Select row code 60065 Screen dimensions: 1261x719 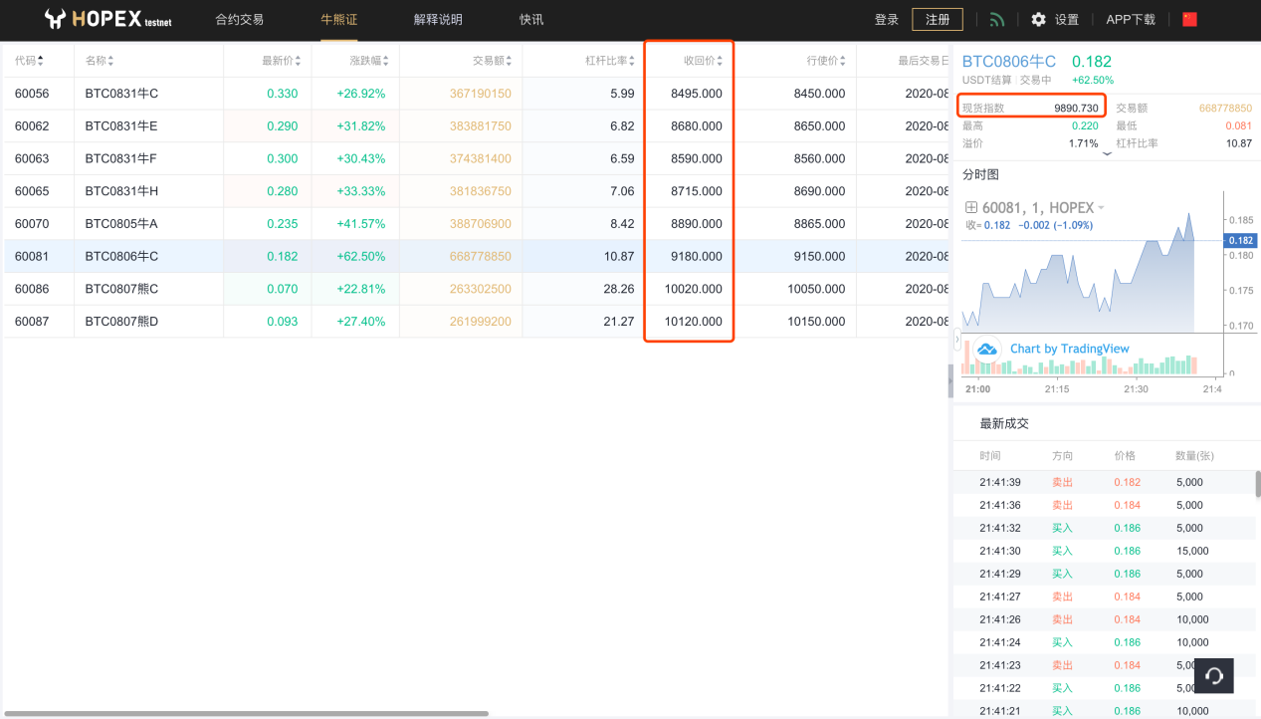pos(32,191)
